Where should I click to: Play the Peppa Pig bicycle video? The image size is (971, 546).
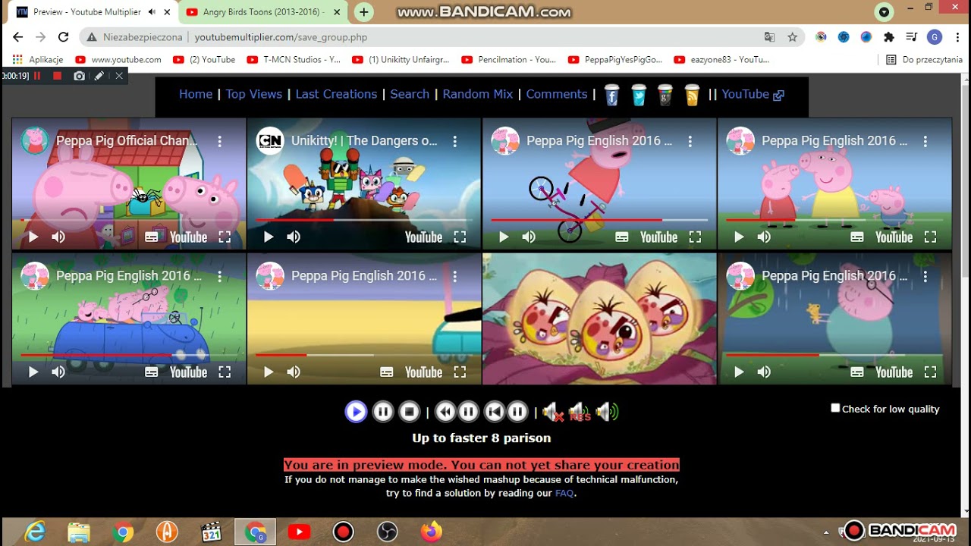[x=504, y=237]
